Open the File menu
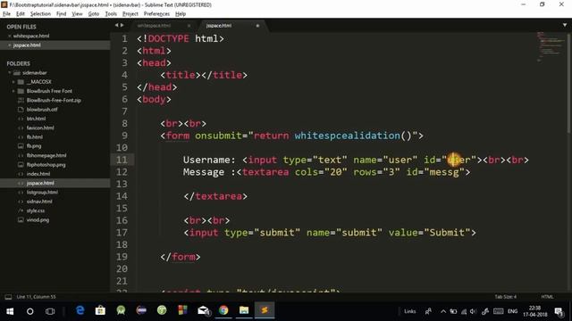 (6, 14)
